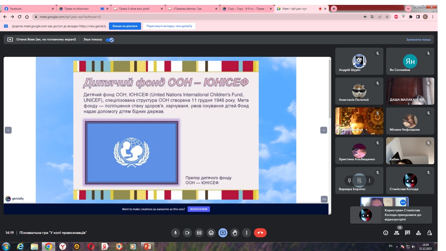
Task: Open host controls lock icon
Action: pyautogui.click(x=430, y=233)
